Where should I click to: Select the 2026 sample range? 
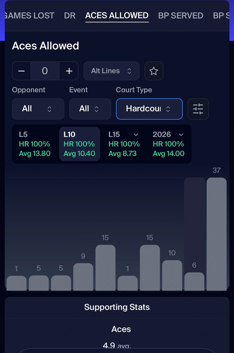click(x=169, y=144)
